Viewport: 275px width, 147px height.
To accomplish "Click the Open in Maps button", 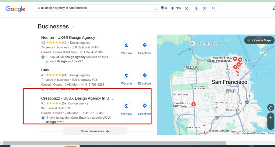I will pos(259,40).
